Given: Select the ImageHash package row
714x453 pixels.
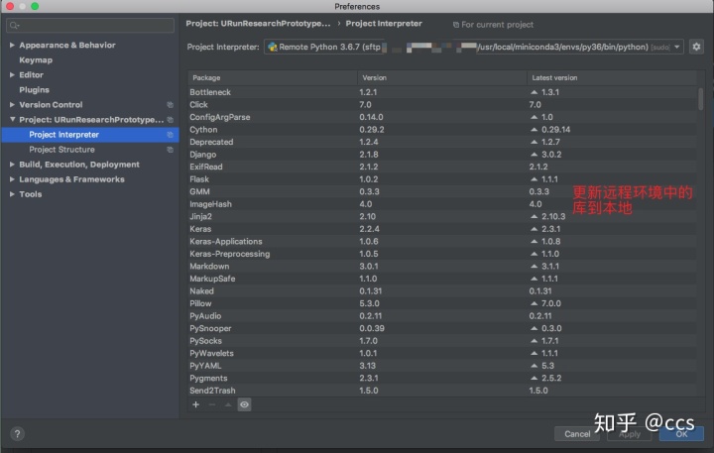Looking at the screenshot, I should click(442, 204).
